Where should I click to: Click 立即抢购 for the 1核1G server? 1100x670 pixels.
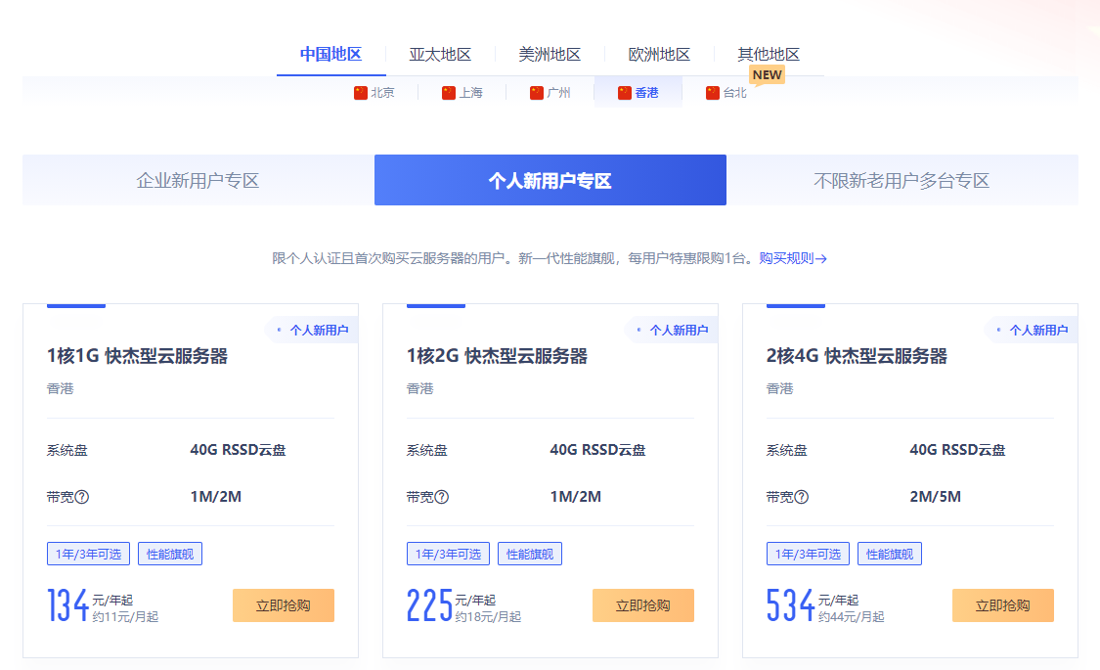pos(284,605)
